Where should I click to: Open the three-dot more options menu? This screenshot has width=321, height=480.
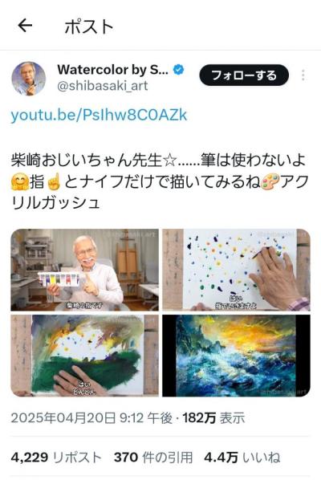(303, 75)
